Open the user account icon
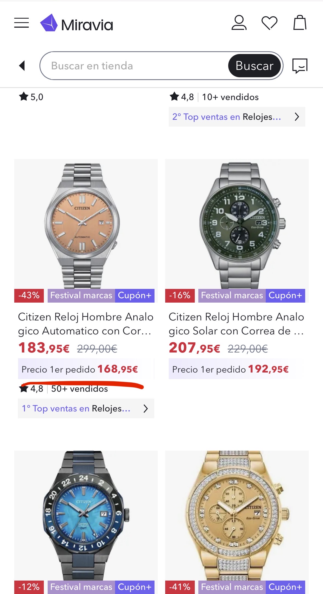Image resolution: width=323 pixels, height=594 pixels. point(239,23)
